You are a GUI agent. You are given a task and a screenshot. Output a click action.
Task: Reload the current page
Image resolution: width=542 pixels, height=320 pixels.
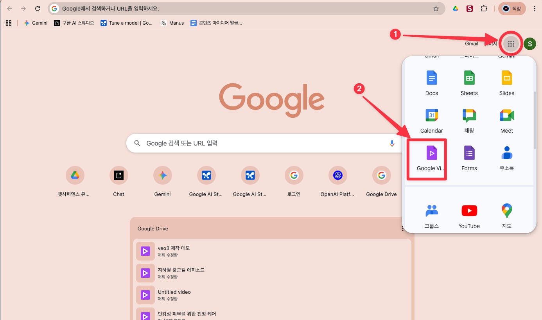38,9
